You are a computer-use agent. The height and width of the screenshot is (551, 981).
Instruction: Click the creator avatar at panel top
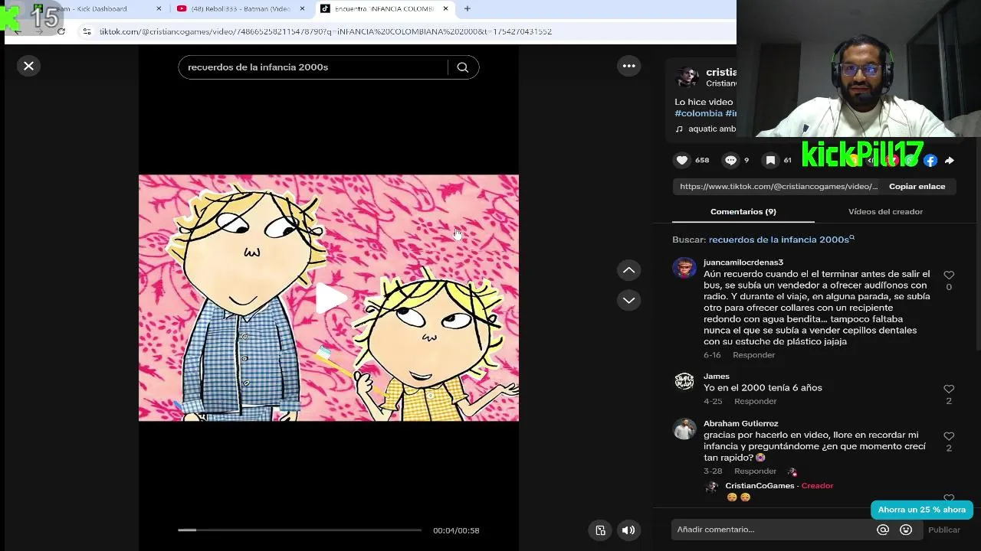(686, 77)
